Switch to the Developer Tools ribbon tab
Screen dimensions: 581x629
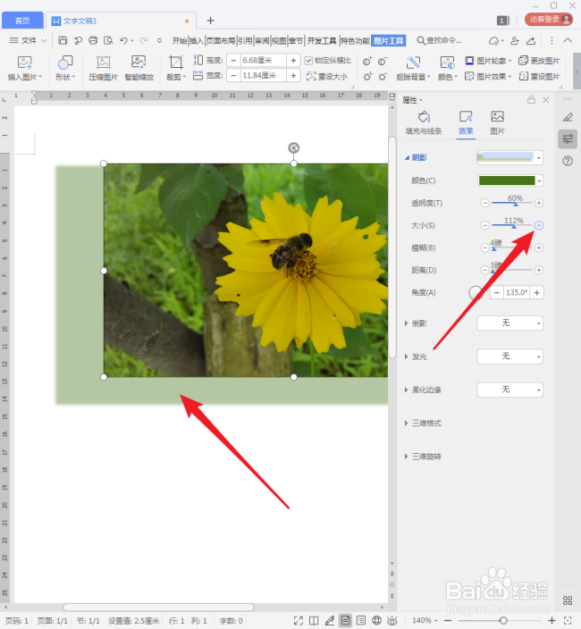pos(322,40)
